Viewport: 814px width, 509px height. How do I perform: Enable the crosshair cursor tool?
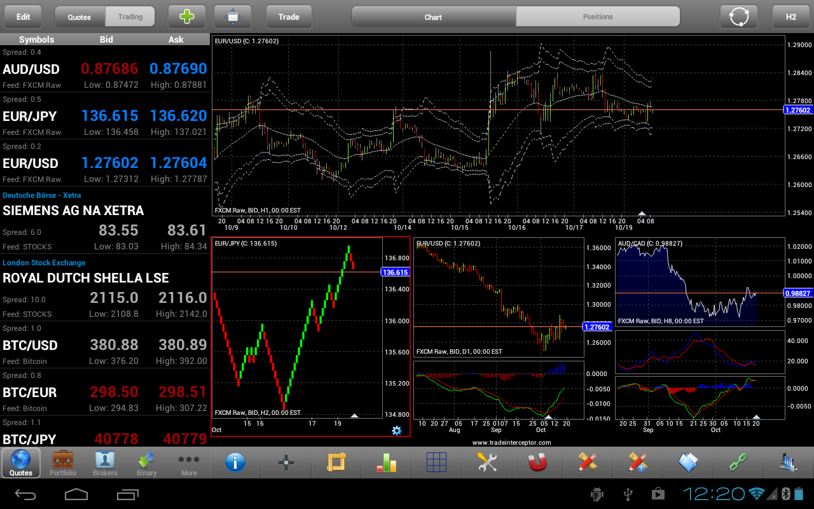286,463
